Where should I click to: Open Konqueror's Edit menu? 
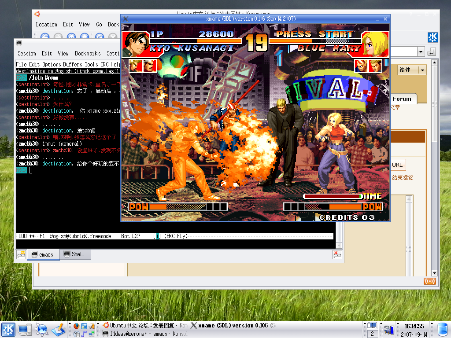coord(68,25)
